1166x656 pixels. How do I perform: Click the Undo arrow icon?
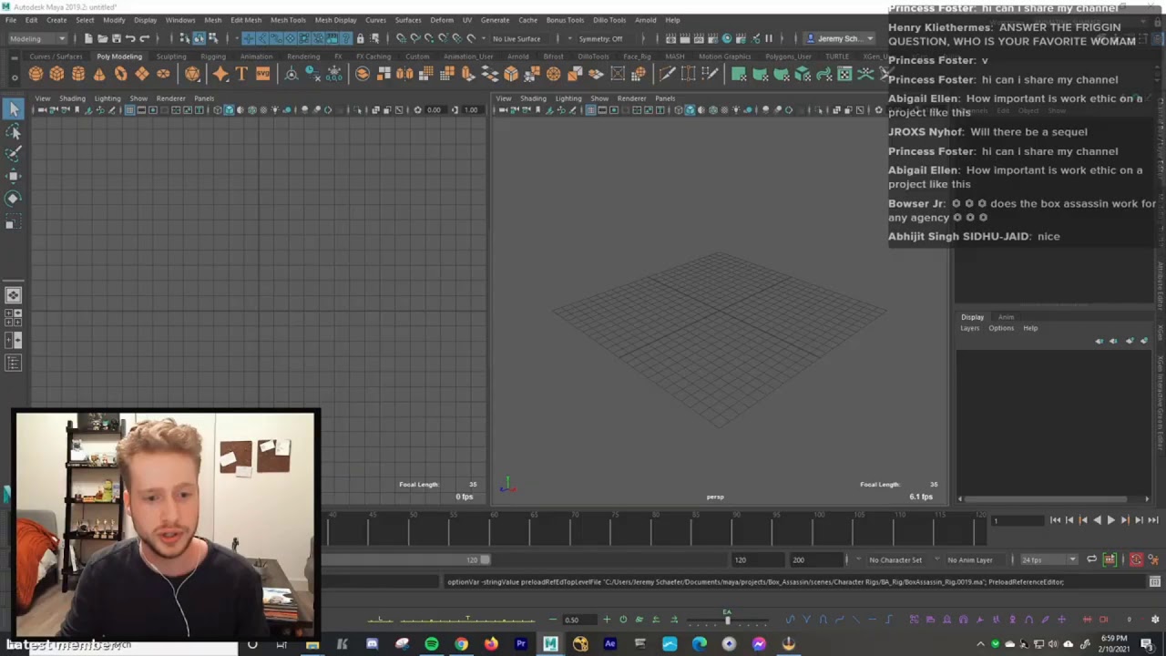click(130, 38)
